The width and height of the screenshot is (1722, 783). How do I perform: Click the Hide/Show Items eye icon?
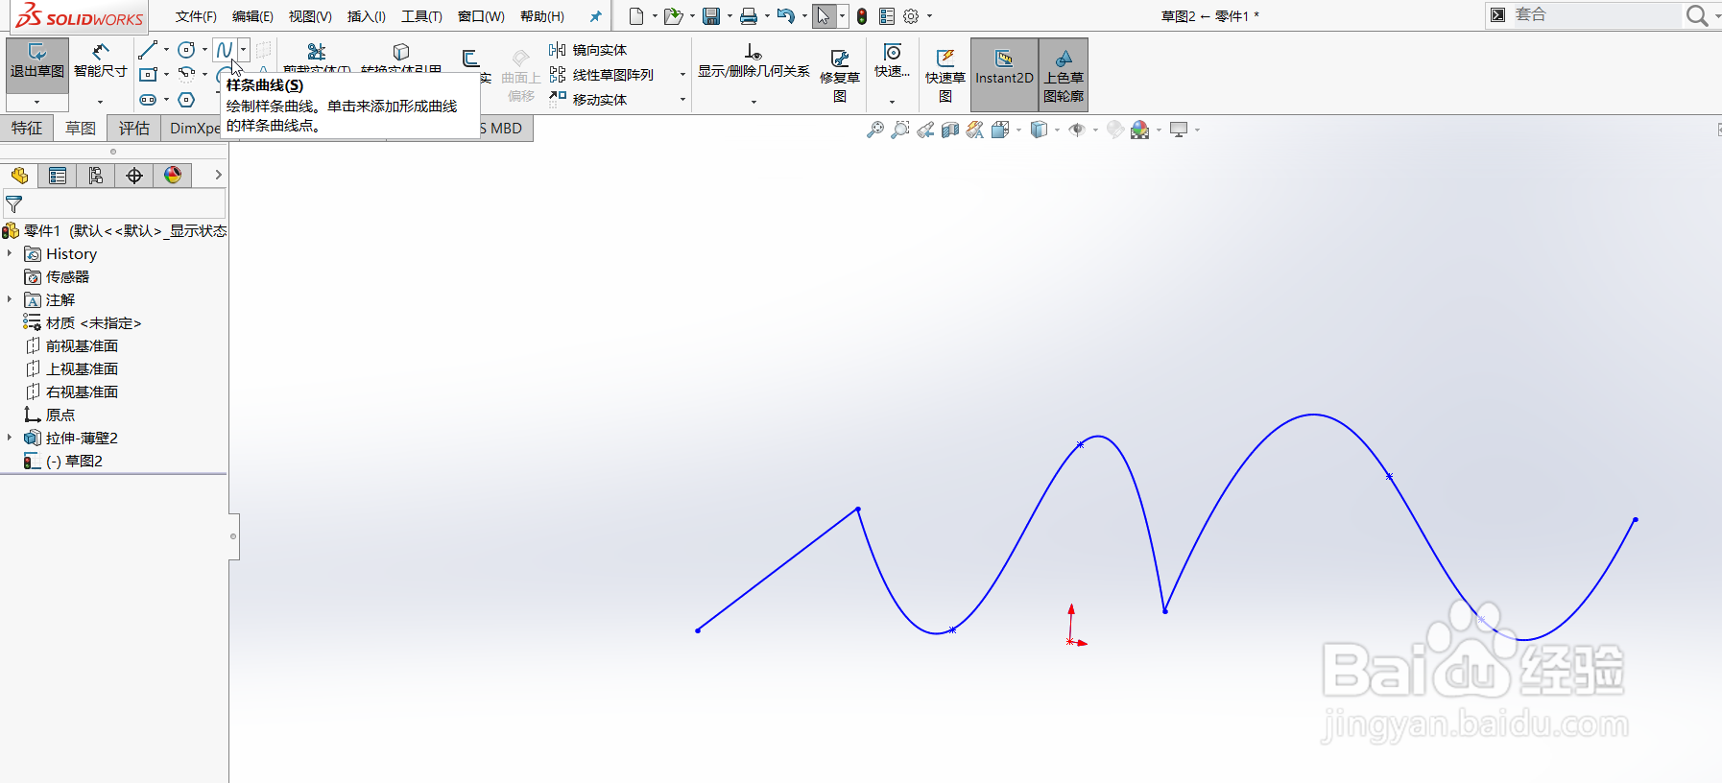1077,130
